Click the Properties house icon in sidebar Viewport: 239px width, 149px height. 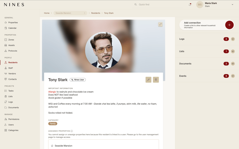[x=6, y=23]
